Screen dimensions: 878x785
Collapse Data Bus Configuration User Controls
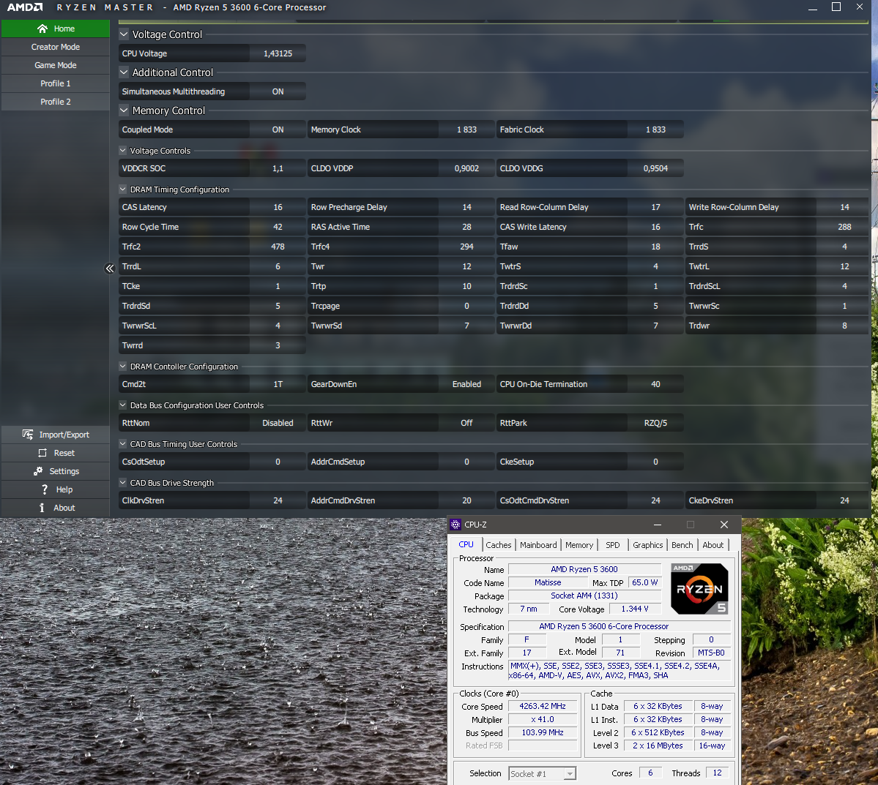122,405
